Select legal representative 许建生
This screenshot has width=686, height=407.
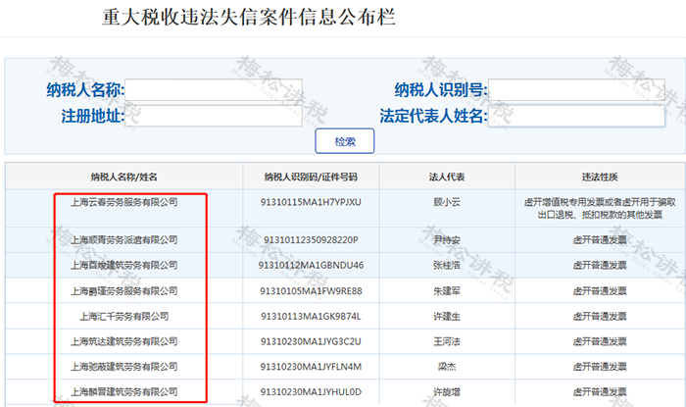click(x=447, y=317)
